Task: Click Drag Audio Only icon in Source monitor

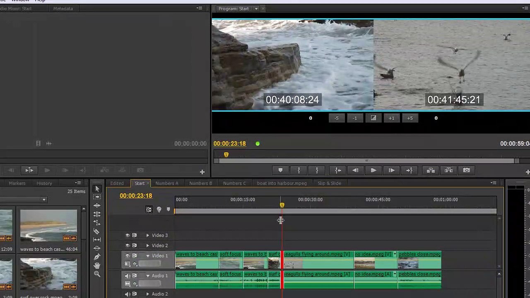Action: (x=48, y=143)
